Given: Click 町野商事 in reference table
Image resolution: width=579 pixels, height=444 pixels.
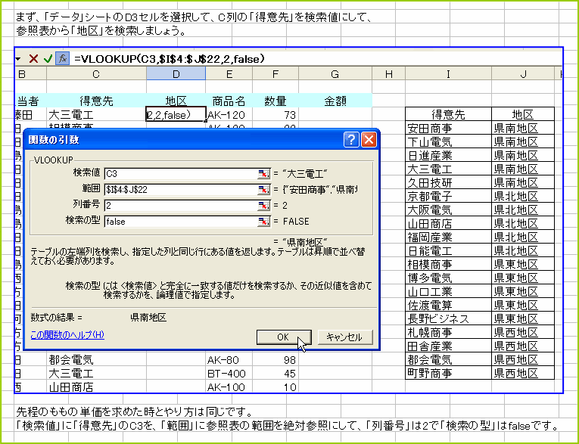Looking at the screenshot, I should [448, 373].
